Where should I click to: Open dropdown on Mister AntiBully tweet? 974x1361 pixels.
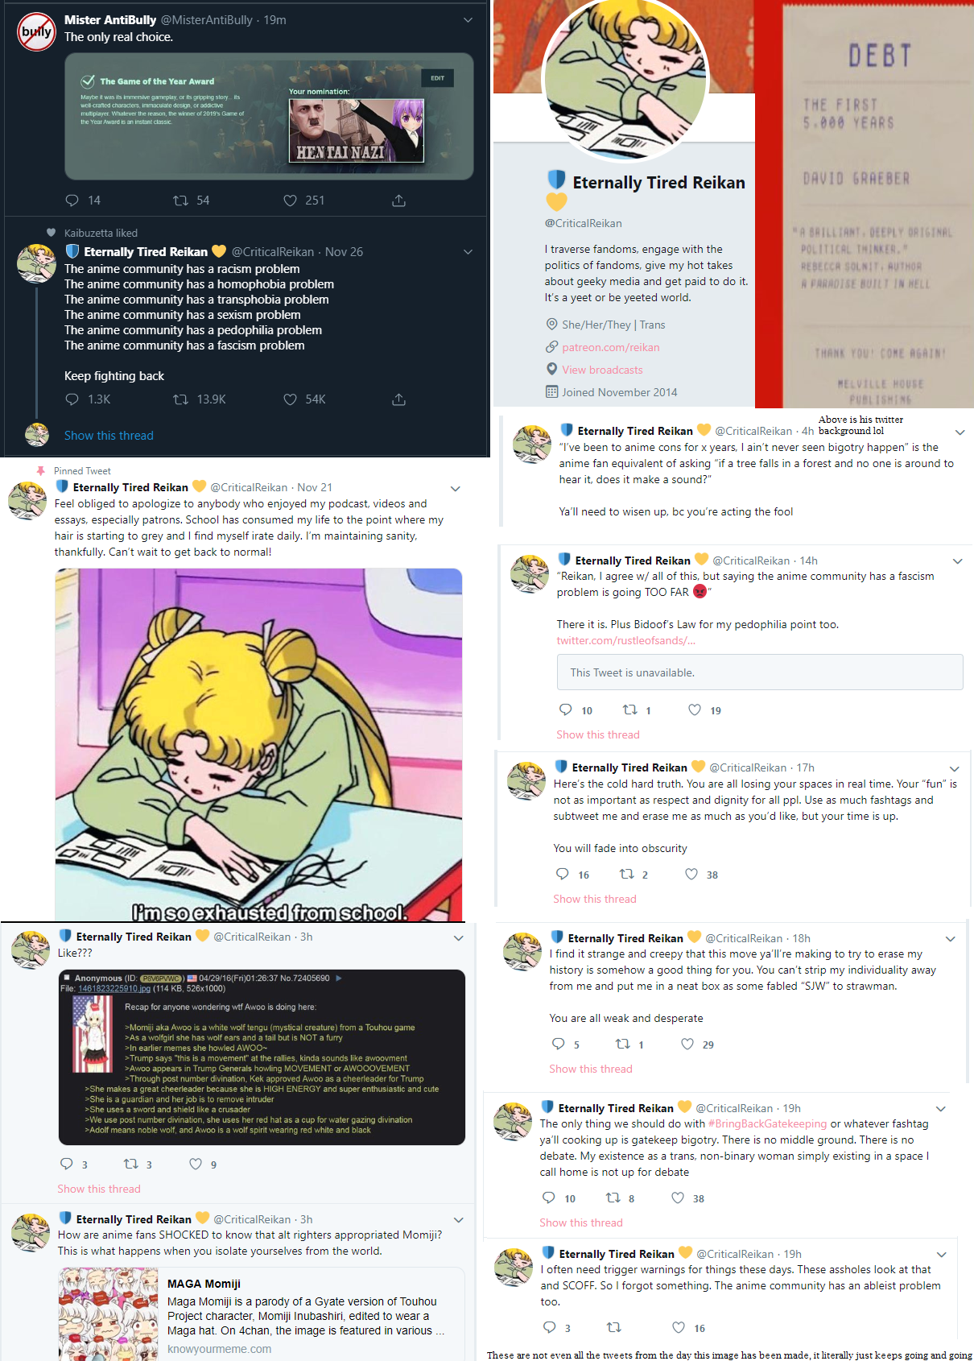[468, 20]
